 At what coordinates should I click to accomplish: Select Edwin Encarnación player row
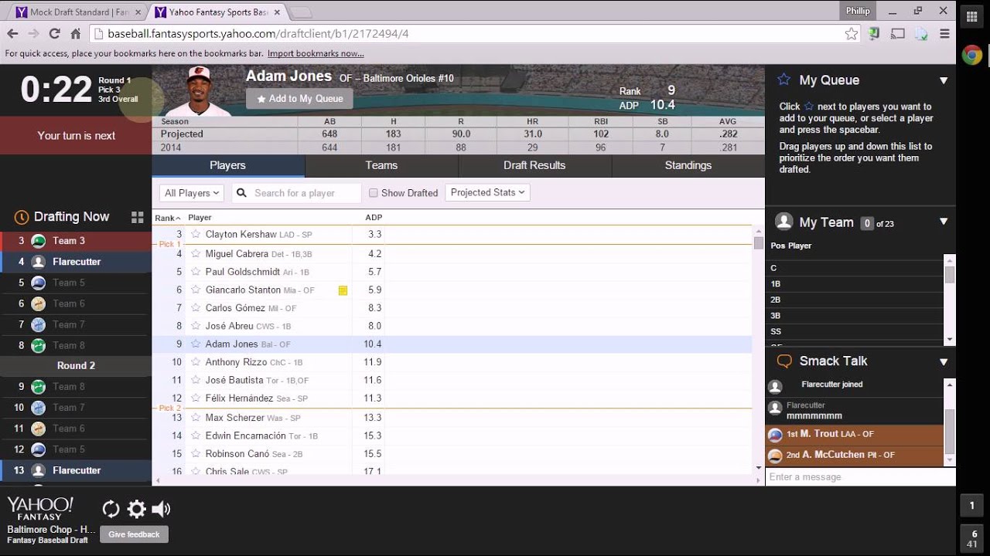(x=452, y=436)
